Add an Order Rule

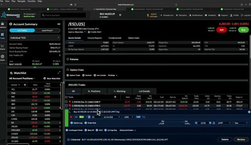(90, 123)
